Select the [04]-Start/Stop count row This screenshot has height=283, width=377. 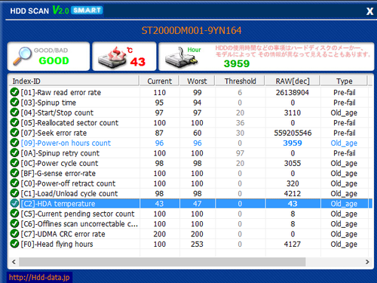click(x=190, y=112)
